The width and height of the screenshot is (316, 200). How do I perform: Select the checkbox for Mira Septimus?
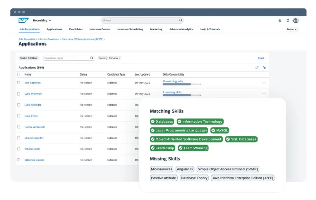19,83
